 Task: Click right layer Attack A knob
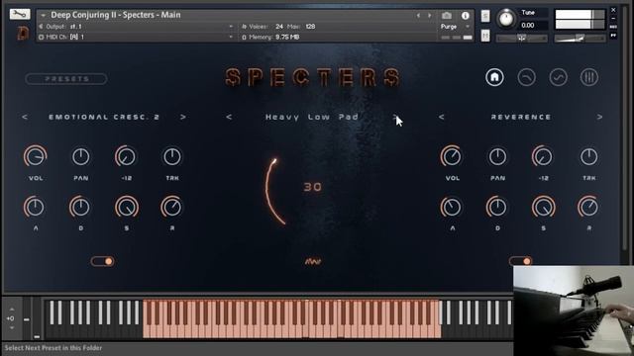pos(452,207)
